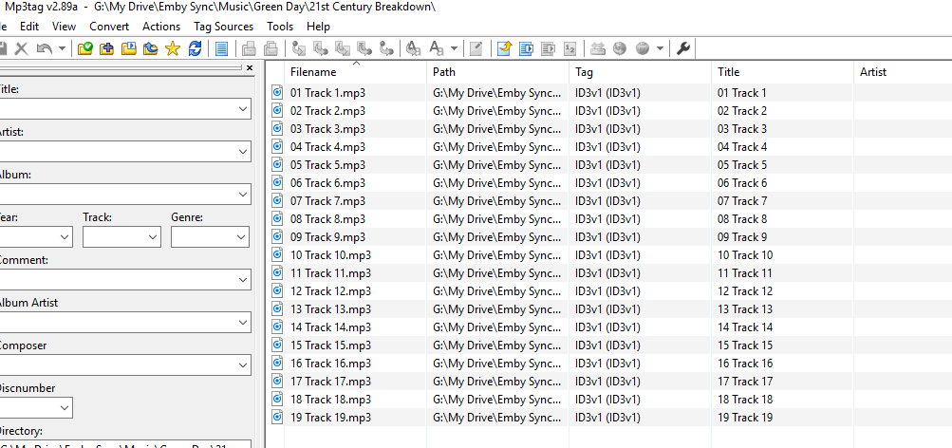Expand the Year field dropdown

coord(65,236)
